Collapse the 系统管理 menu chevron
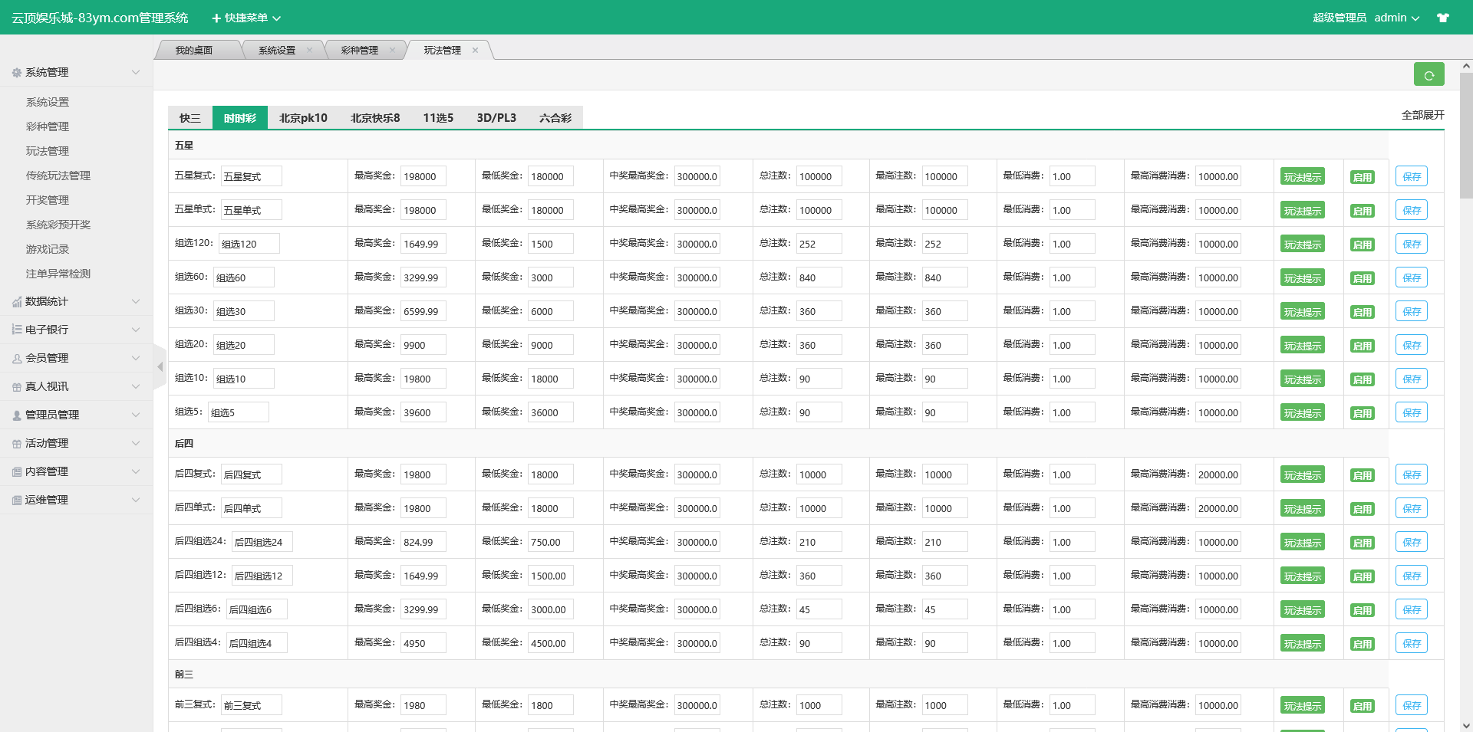The height and width of the screenshot is (732, 1473). point(136,72)
